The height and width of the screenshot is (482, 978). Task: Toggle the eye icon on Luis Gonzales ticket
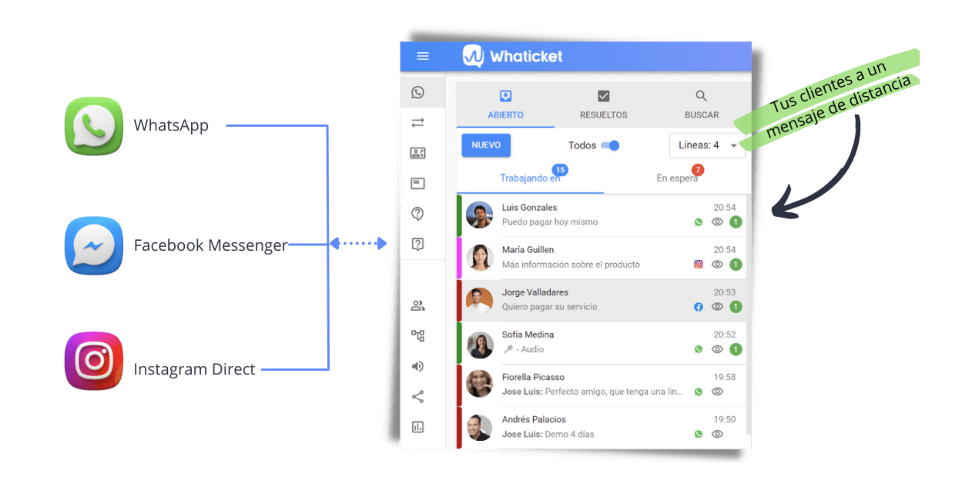(x=717, y=222)
